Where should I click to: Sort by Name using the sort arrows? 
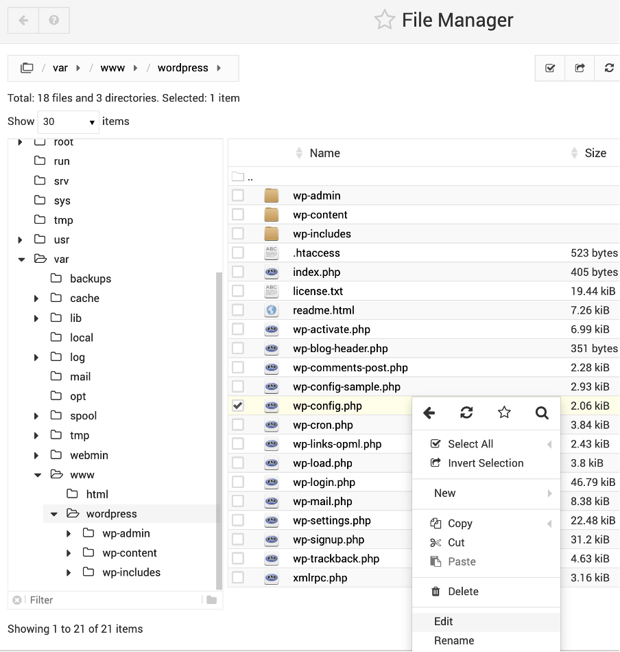click(x=299, y=153)
